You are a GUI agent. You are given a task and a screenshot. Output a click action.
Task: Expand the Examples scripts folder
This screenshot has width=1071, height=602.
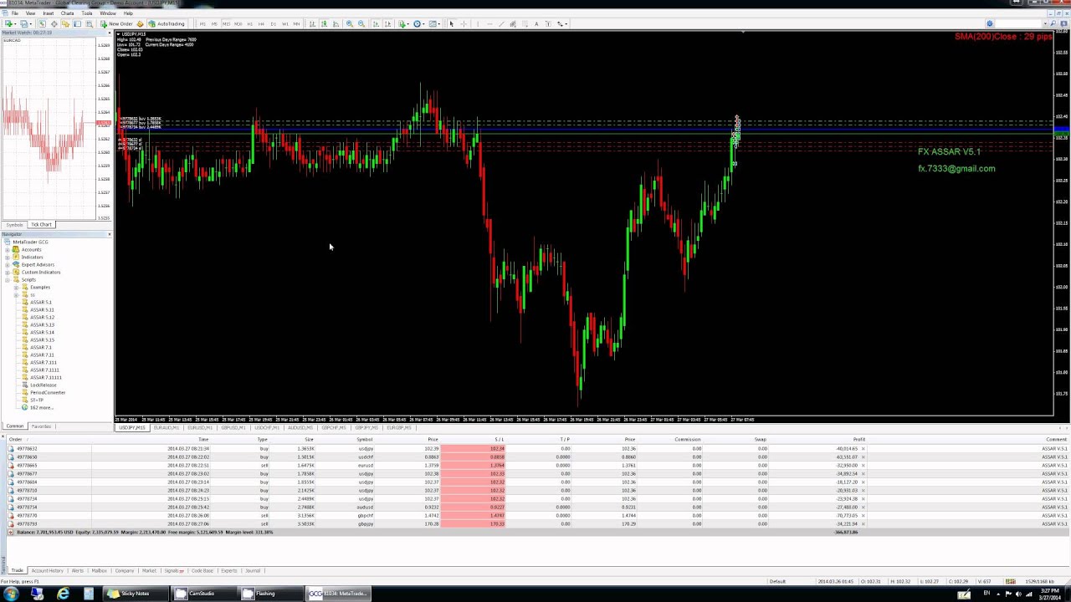16,287
